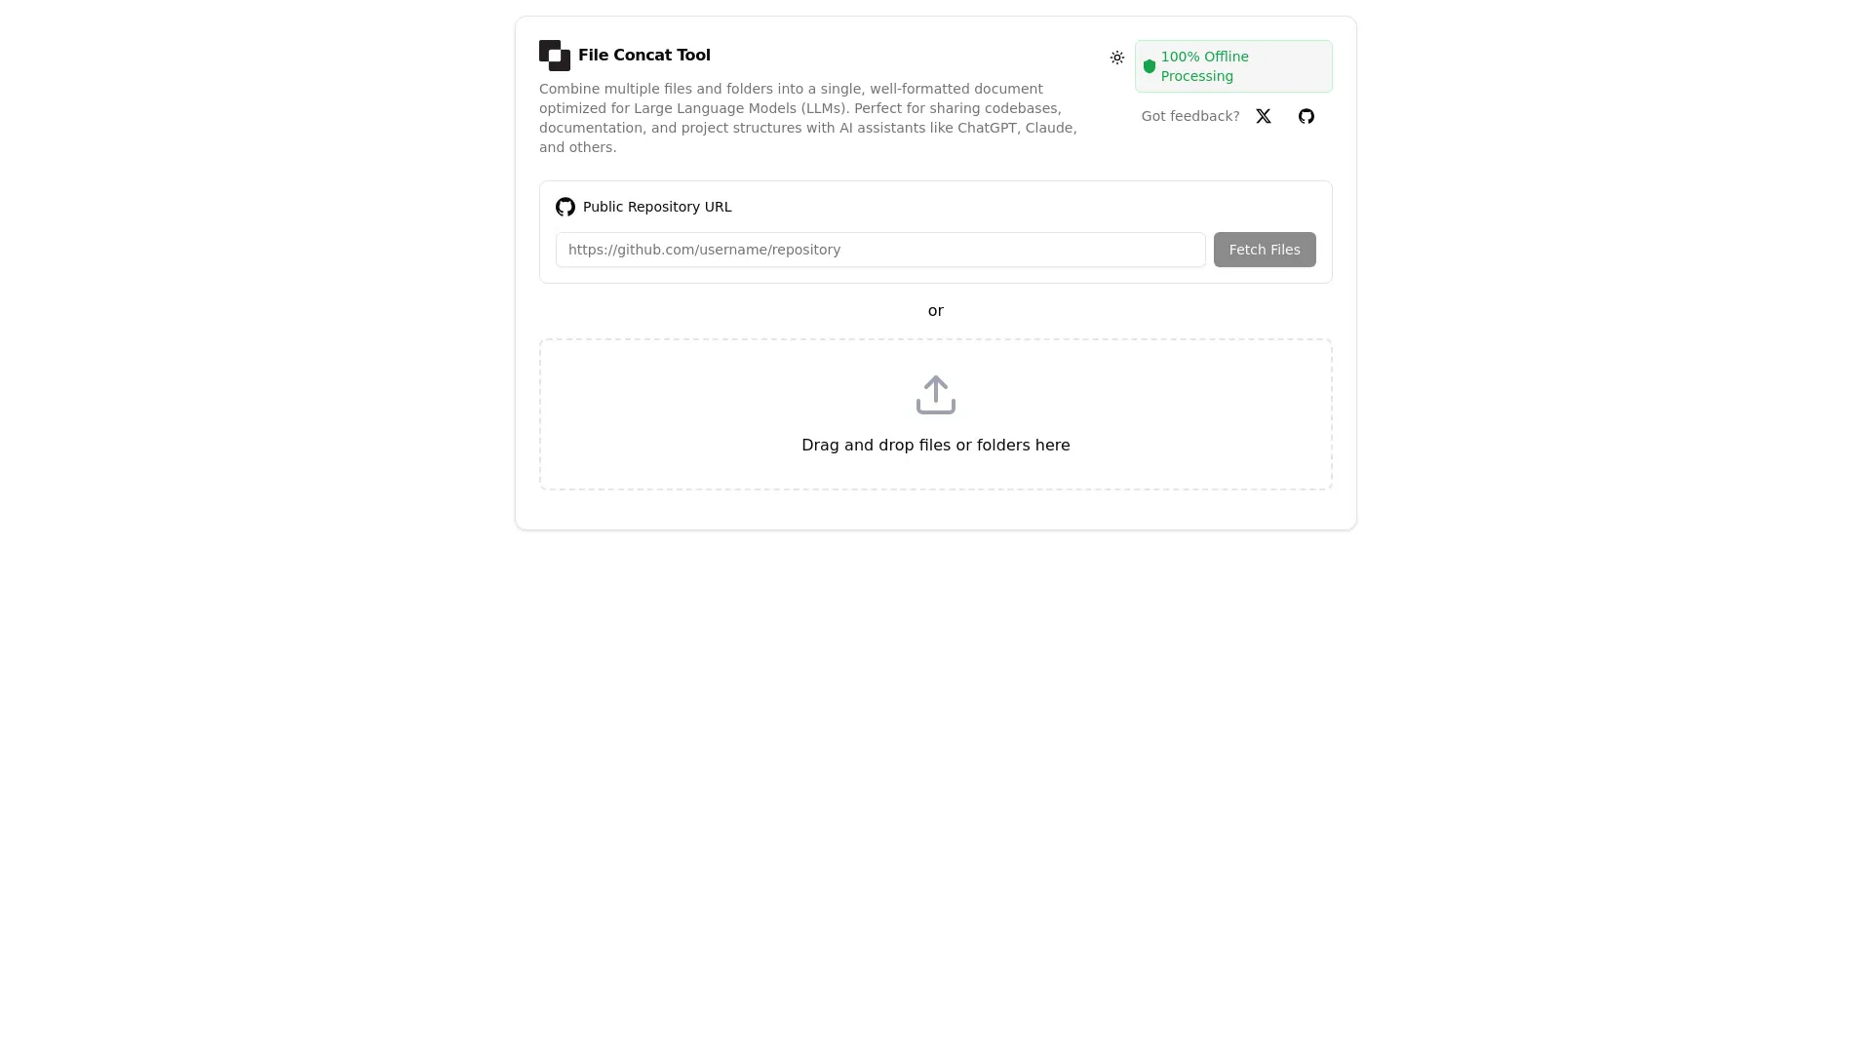Image resolution: width=1872 pixels, height=1053 pixels.
Task: Click the drag and drop upload area
Action: tap(935, 413)
